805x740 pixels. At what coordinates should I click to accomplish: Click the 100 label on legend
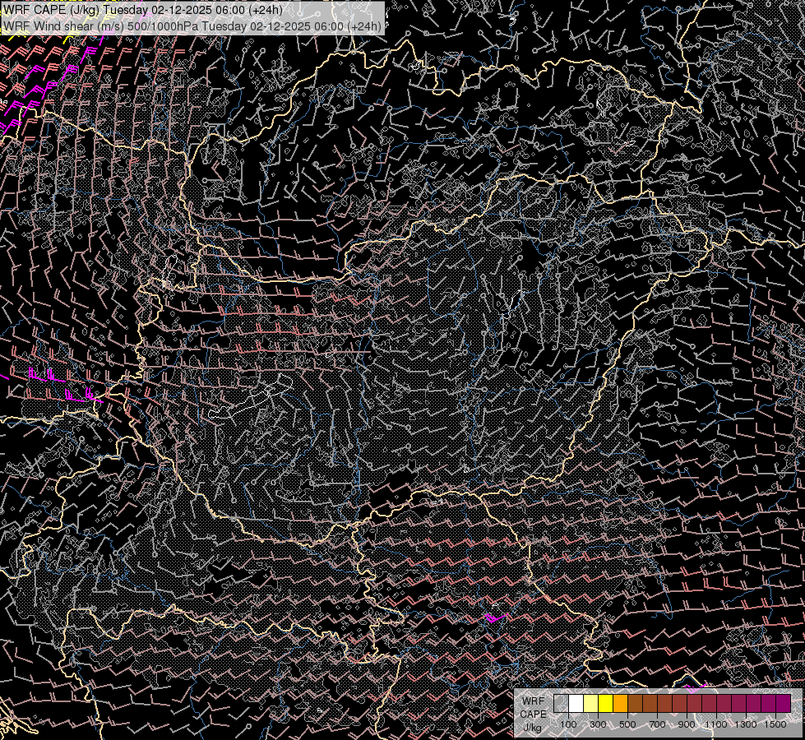[x=568, y=724]
